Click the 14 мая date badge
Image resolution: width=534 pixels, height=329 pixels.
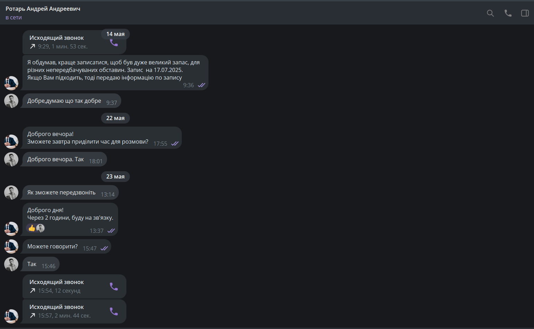(x=115, y=34)
